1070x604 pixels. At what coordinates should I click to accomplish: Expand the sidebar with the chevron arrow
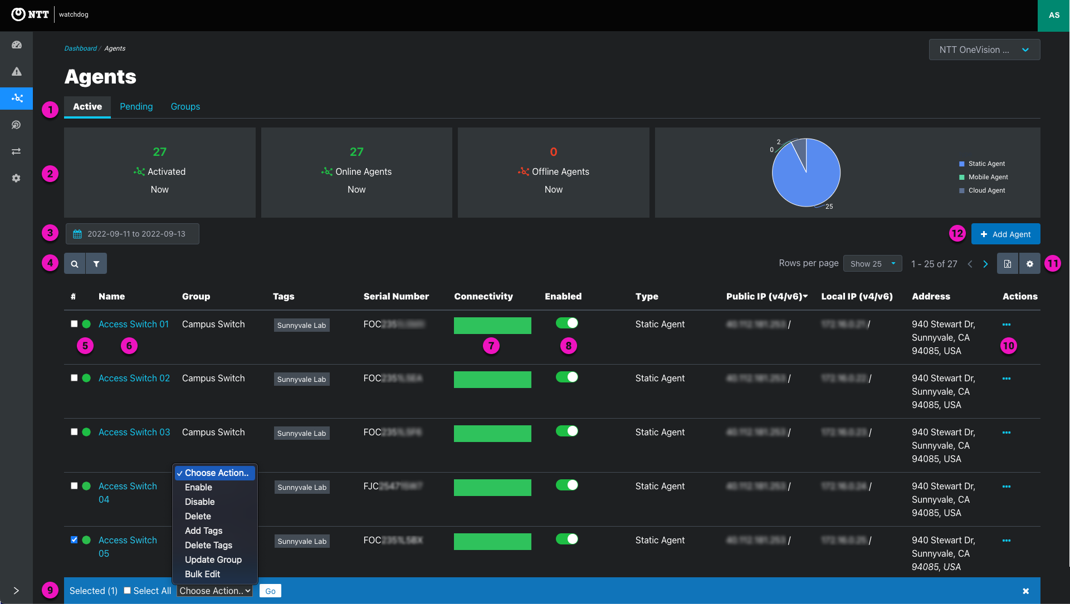pyautogui.click(x=16, y=591)
